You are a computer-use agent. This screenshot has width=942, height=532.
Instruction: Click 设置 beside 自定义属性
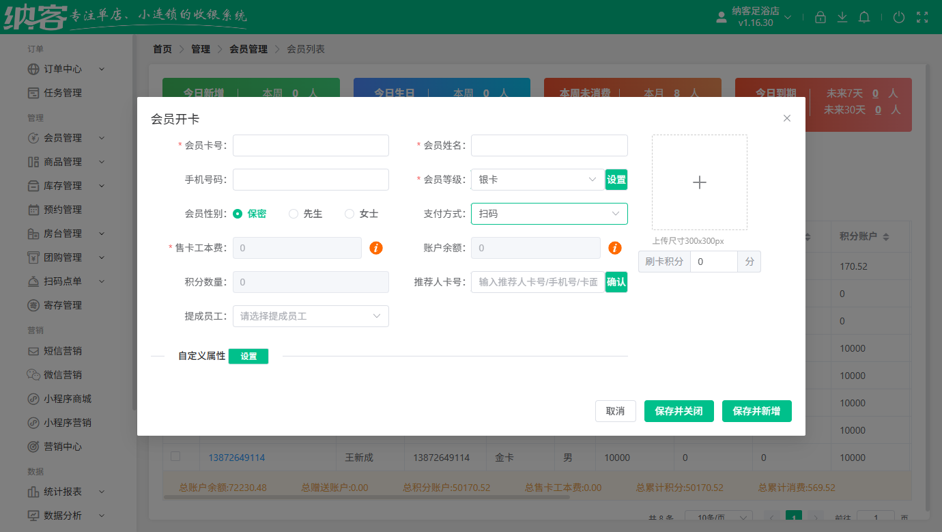(248, 356)
